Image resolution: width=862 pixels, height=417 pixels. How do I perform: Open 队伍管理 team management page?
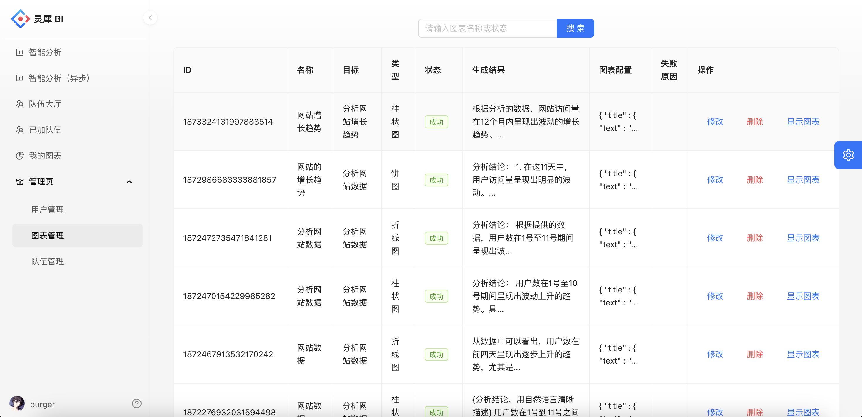(x=47, y=261)
